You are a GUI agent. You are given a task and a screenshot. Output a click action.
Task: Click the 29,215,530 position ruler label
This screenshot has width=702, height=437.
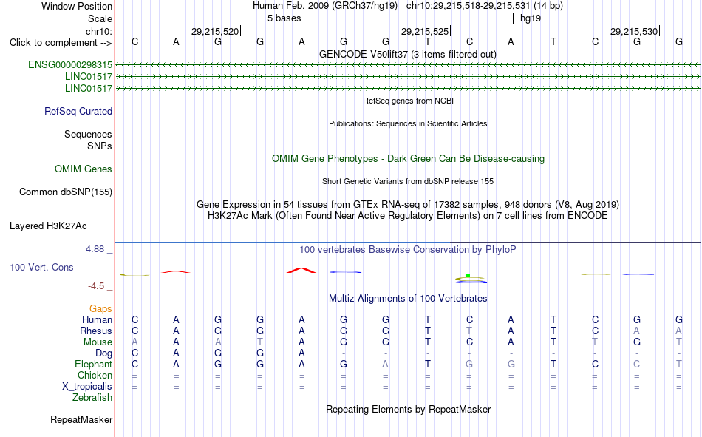pyautogui.click(x=634, y=31)
